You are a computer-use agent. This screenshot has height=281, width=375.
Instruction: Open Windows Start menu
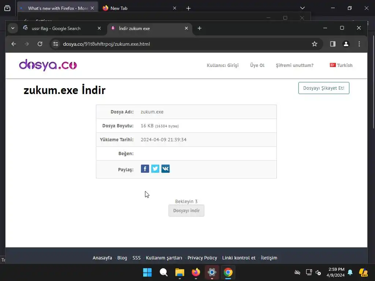tap(147, 272)
